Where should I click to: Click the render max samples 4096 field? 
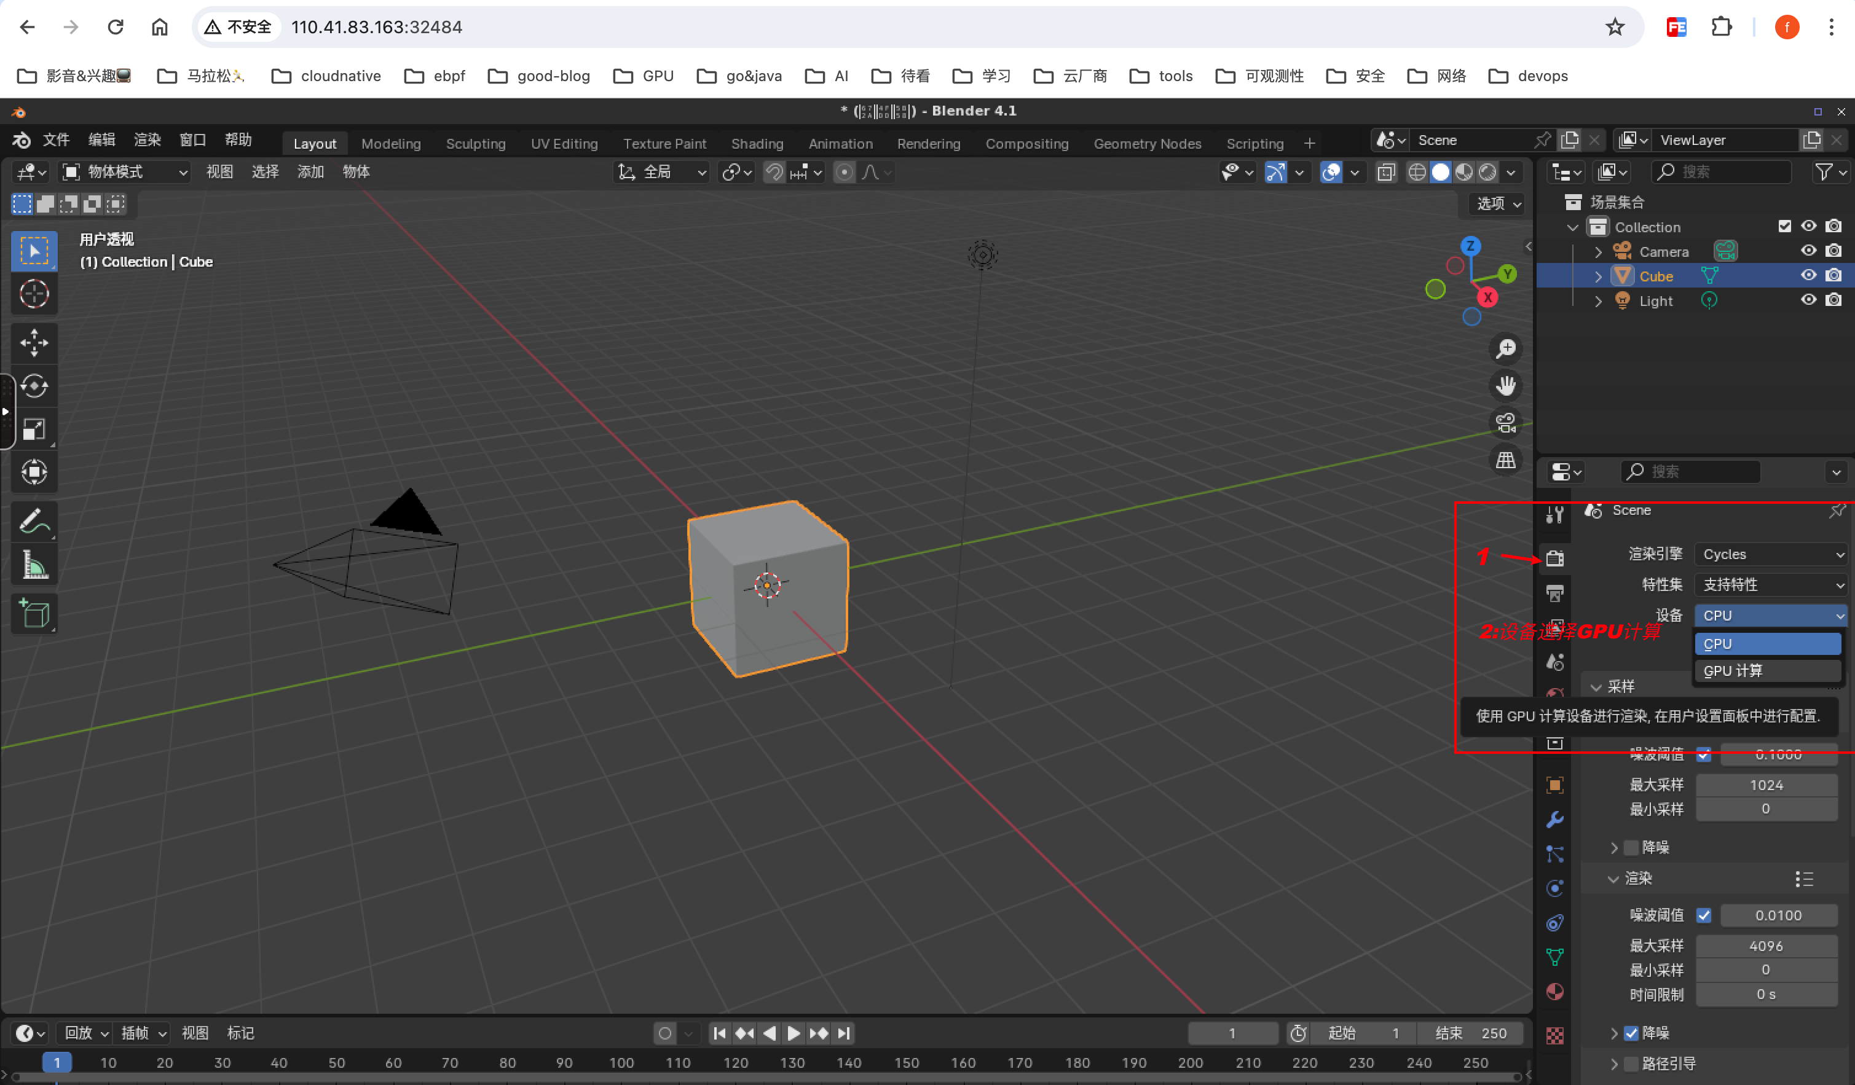(x=1766, y=946)
